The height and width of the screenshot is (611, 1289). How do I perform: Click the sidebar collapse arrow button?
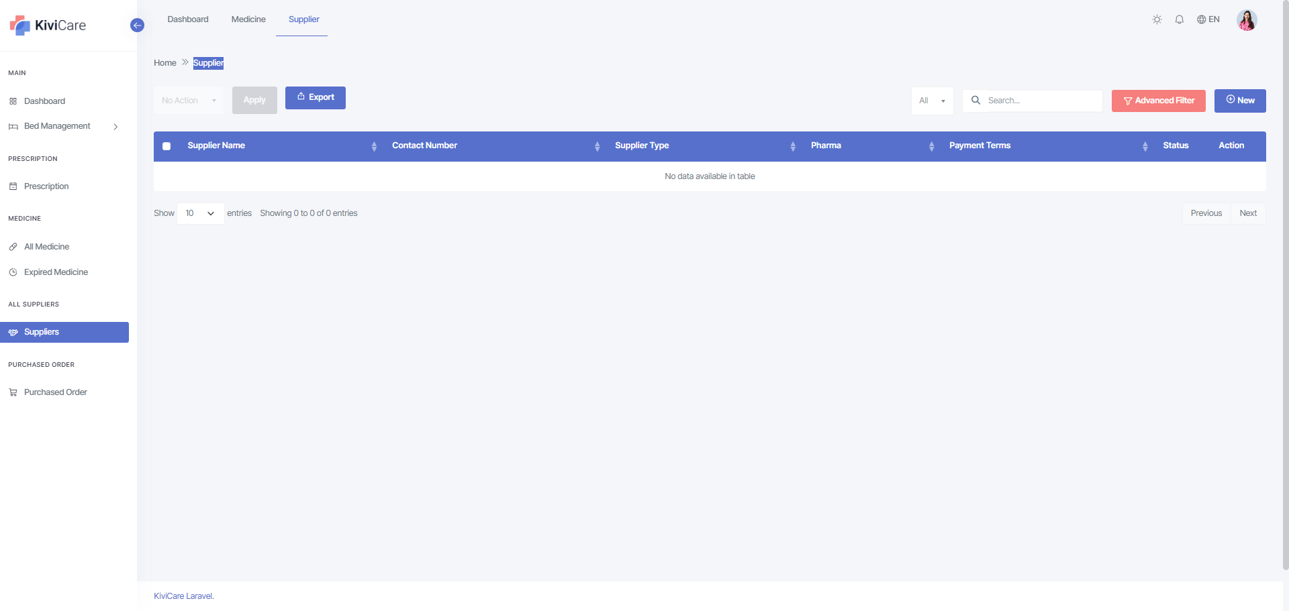137,25
